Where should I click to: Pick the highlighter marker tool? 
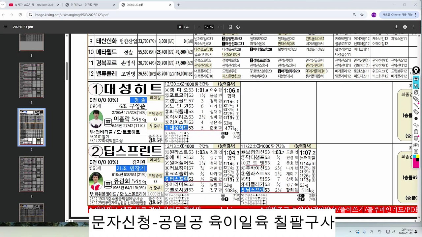[416, 99]
